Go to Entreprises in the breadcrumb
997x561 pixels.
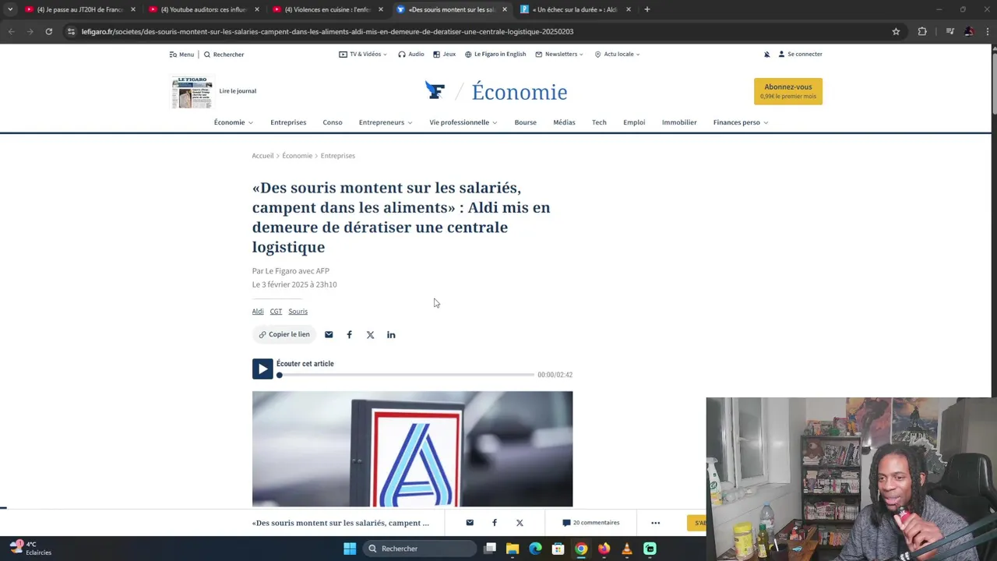click(337, 156)
